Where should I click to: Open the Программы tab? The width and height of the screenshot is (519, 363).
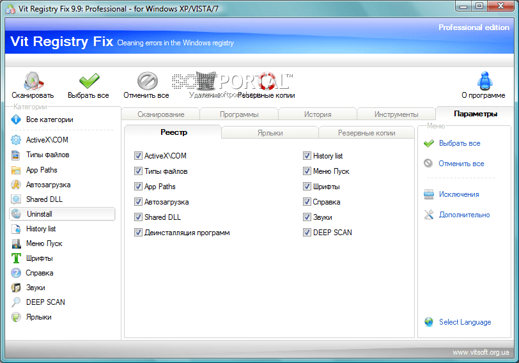pyautogui.click(x=239, y=114)
